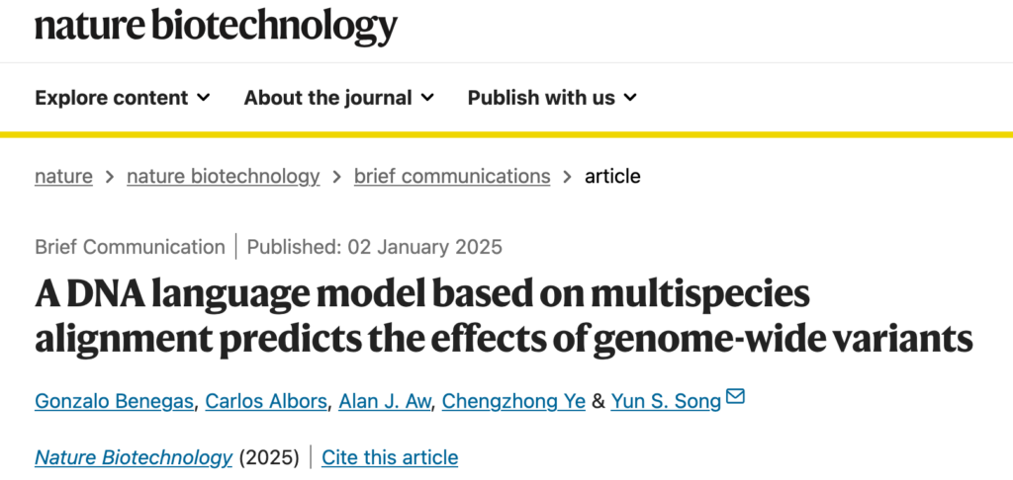The width and height of the screenshot is (1013, 480).
Task: Click the nature biotechnology logo
Action: click(x=216, y=27)
